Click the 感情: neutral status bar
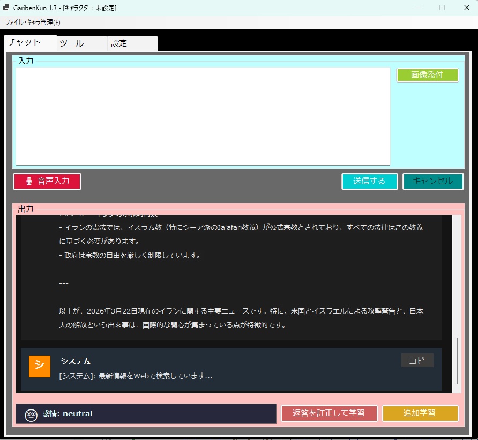 (145, 413)
